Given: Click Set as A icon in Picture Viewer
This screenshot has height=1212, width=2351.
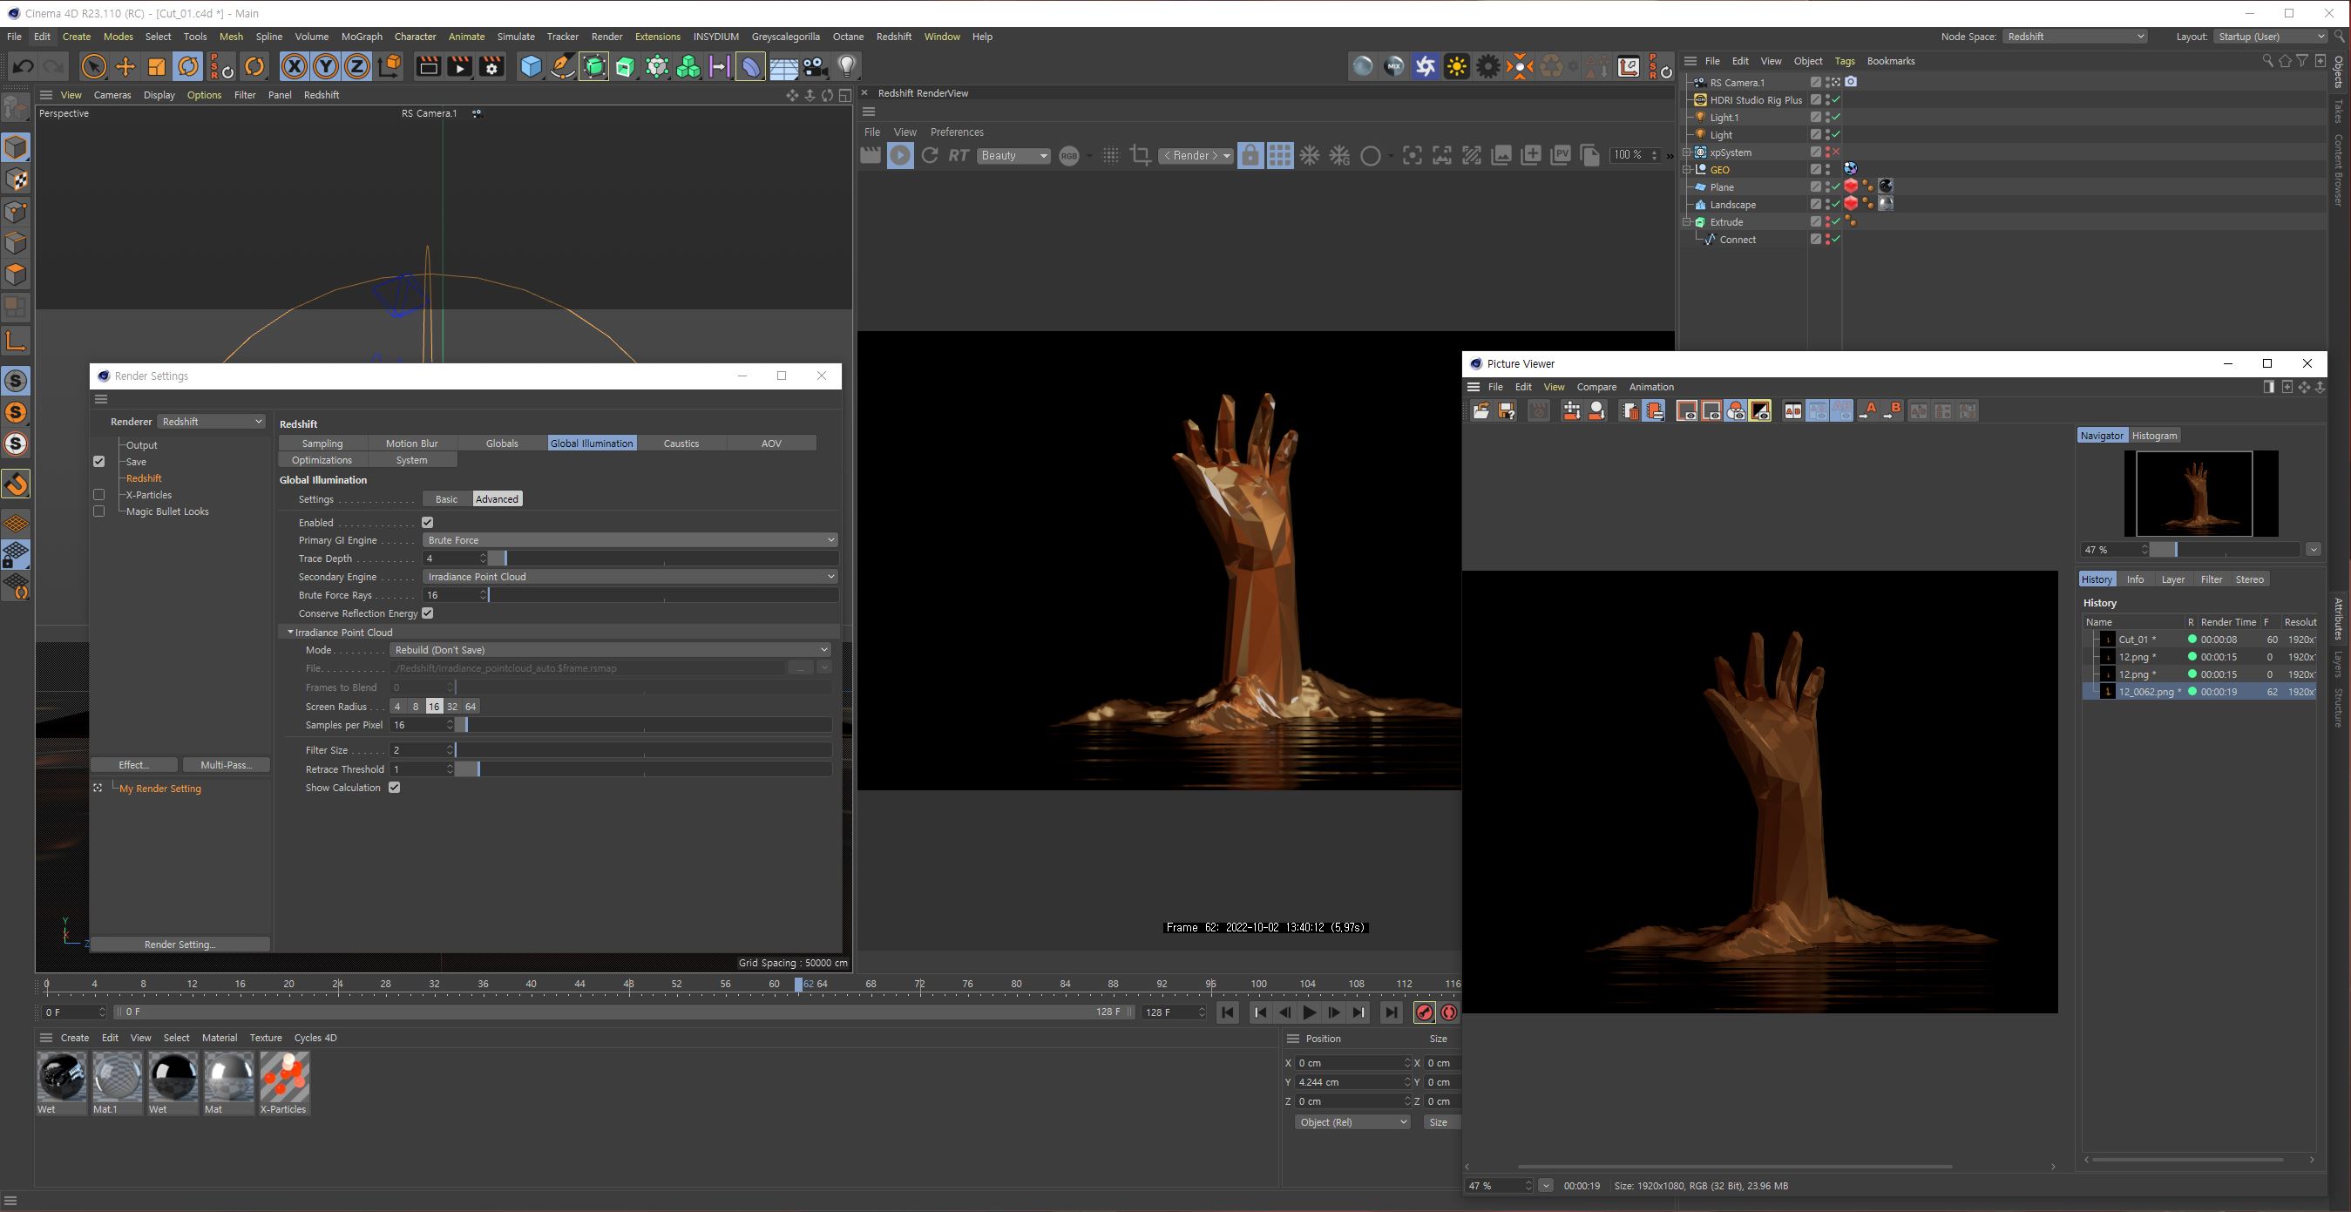Looking at the screenshot, I should (1867, 411).
